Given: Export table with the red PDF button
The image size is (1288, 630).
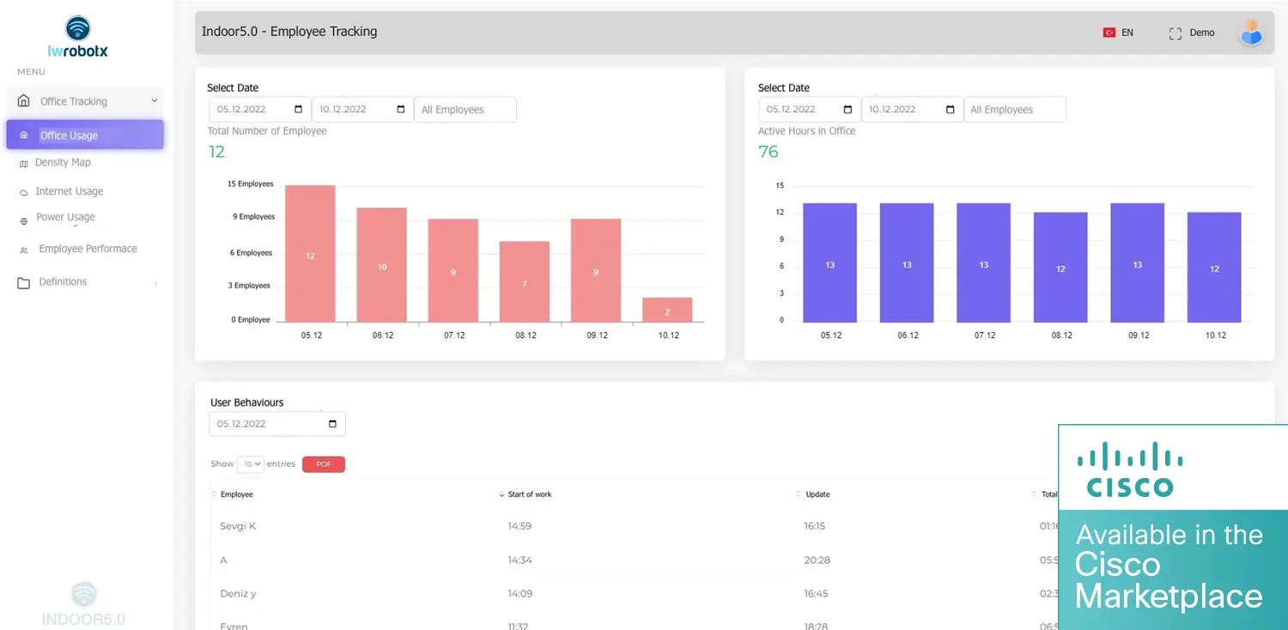Looking at the screenshot, I should tap(323, 464).
